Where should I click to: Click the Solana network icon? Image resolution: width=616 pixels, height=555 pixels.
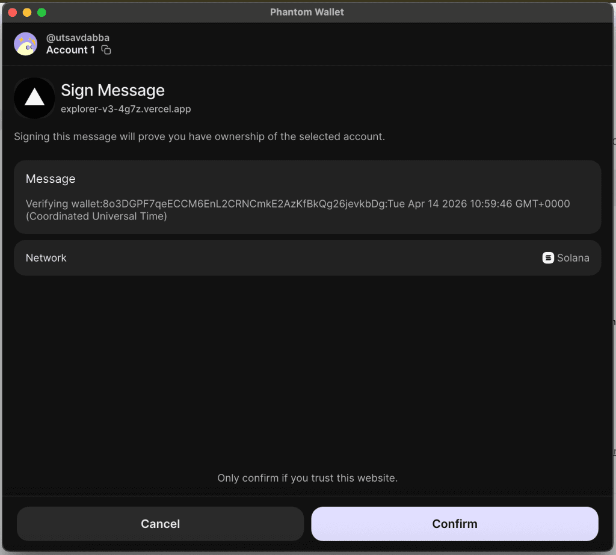548,258
